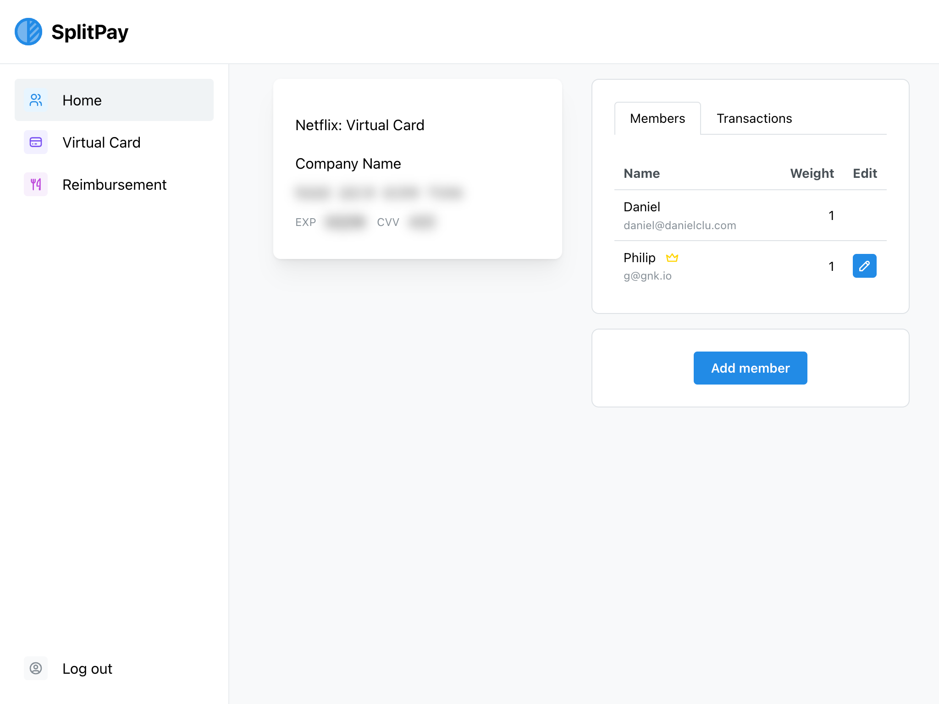Go to Virtual Card in sidebar

pyautogui.click(x=101, y=143)
